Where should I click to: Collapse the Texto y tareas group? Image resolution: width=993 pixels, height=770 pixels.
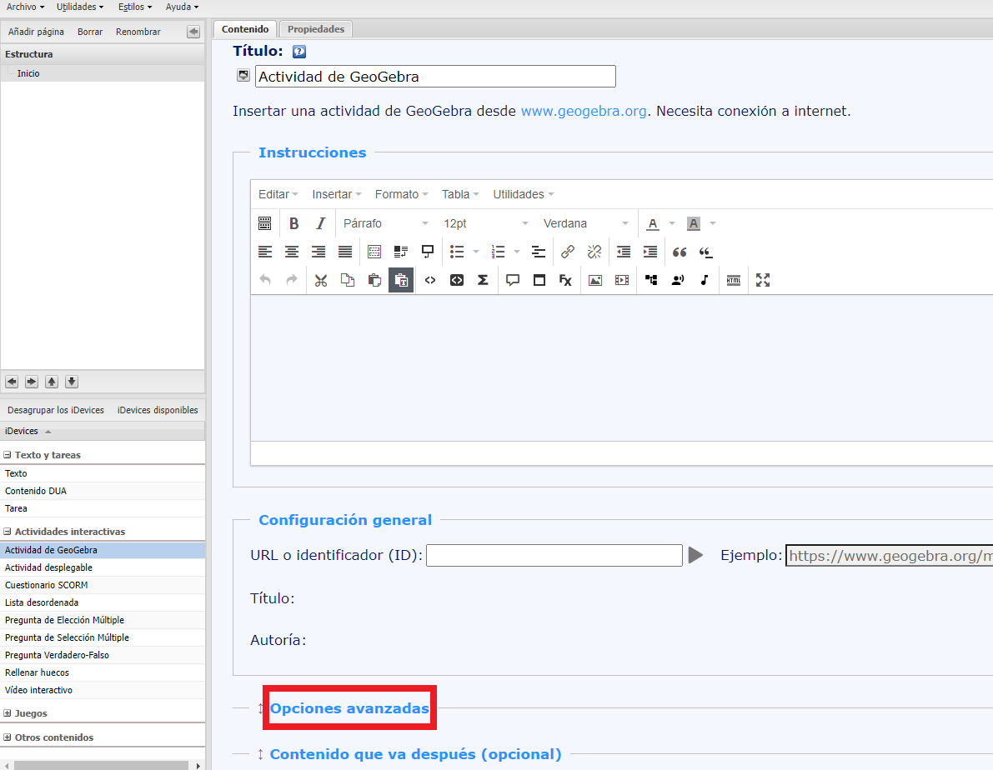pyautogui.click(x=8, y=455)
